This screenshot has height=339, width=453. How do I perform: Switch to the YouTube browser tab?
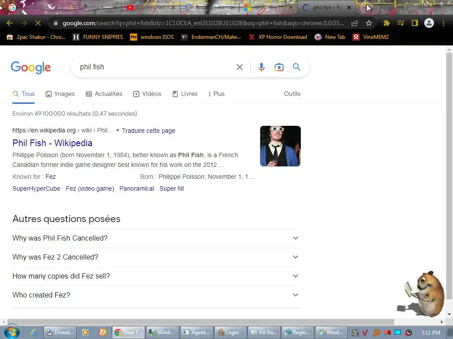(150, 8)
